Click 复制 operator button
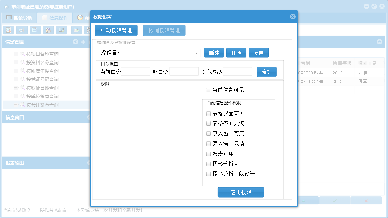This screenshot has height=218, width=388. (x=258, y=53)
